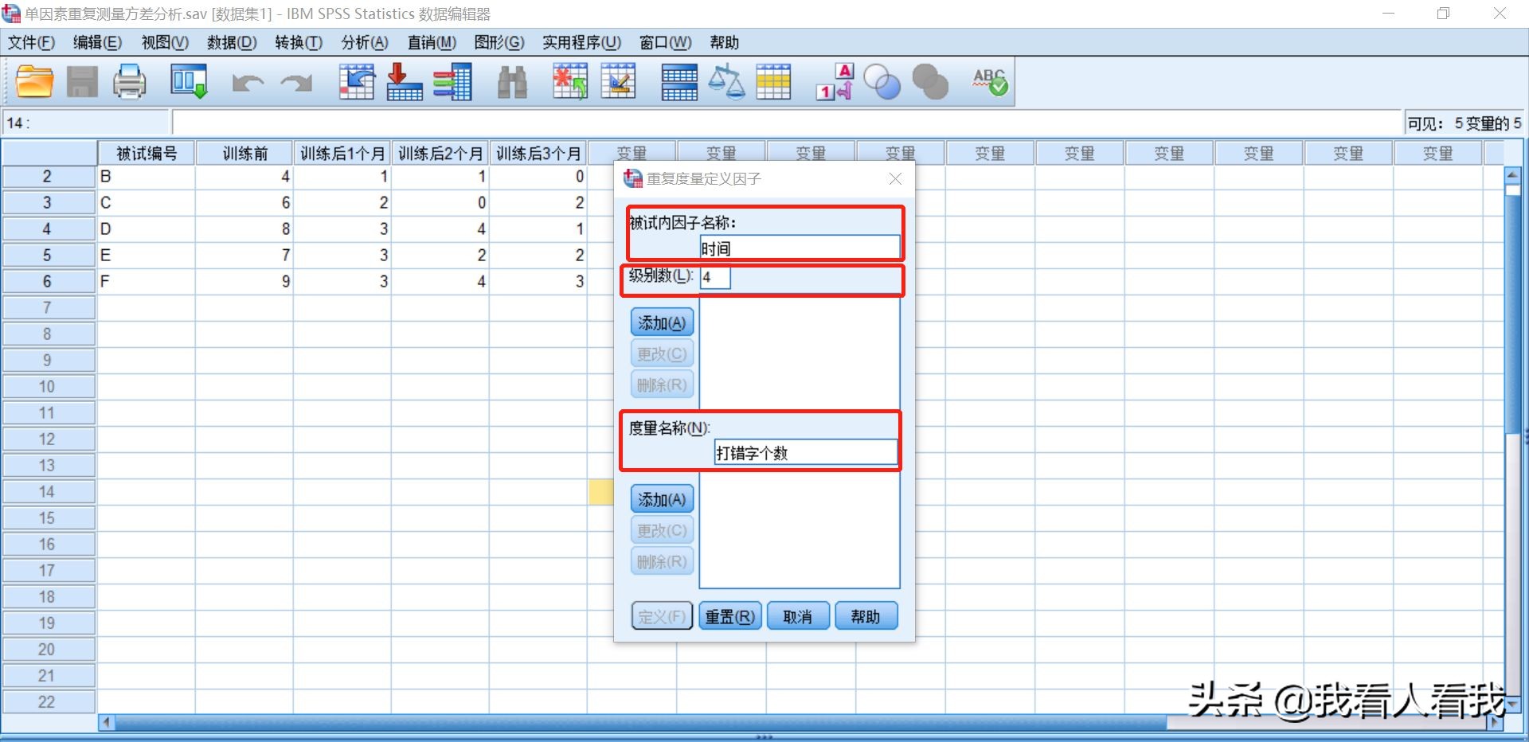Open the 帮助 menu in menu bar
The image size is (1529, 742).
pos(725,43)
